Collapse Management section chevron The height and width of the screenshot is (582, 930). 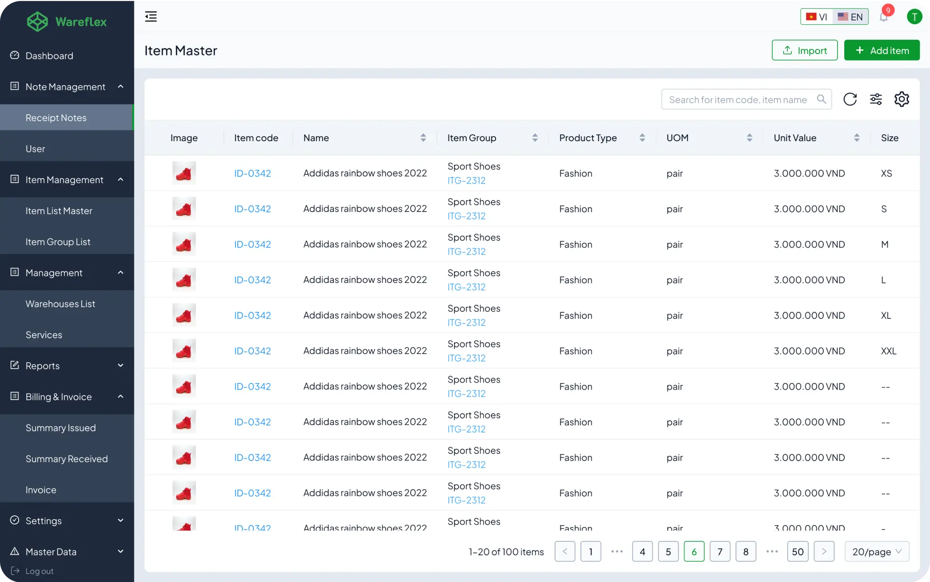pos(121,273)
